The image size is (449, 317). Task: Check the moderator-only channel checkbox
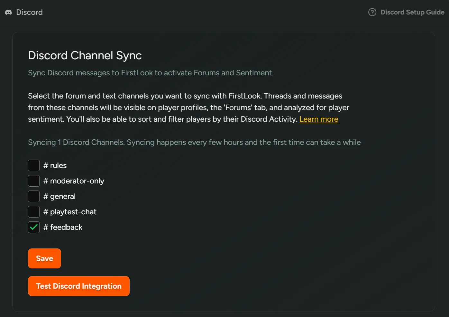pos(34,181)
